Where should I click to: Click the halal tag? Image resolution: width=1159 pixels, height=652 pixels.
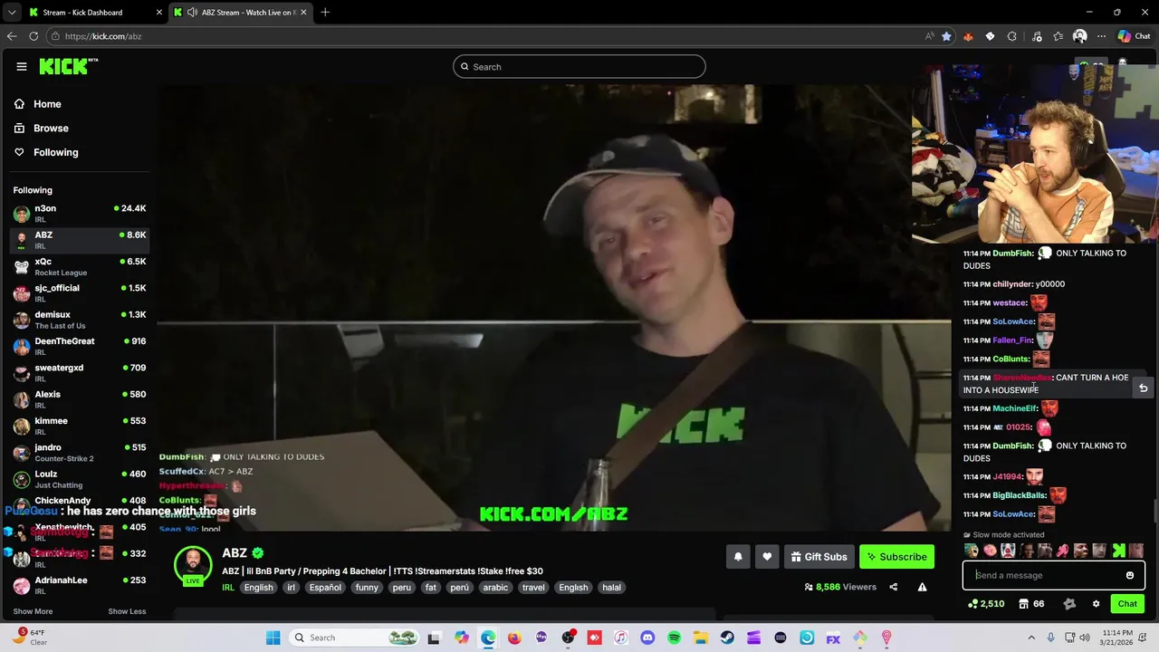coord(612,588)
